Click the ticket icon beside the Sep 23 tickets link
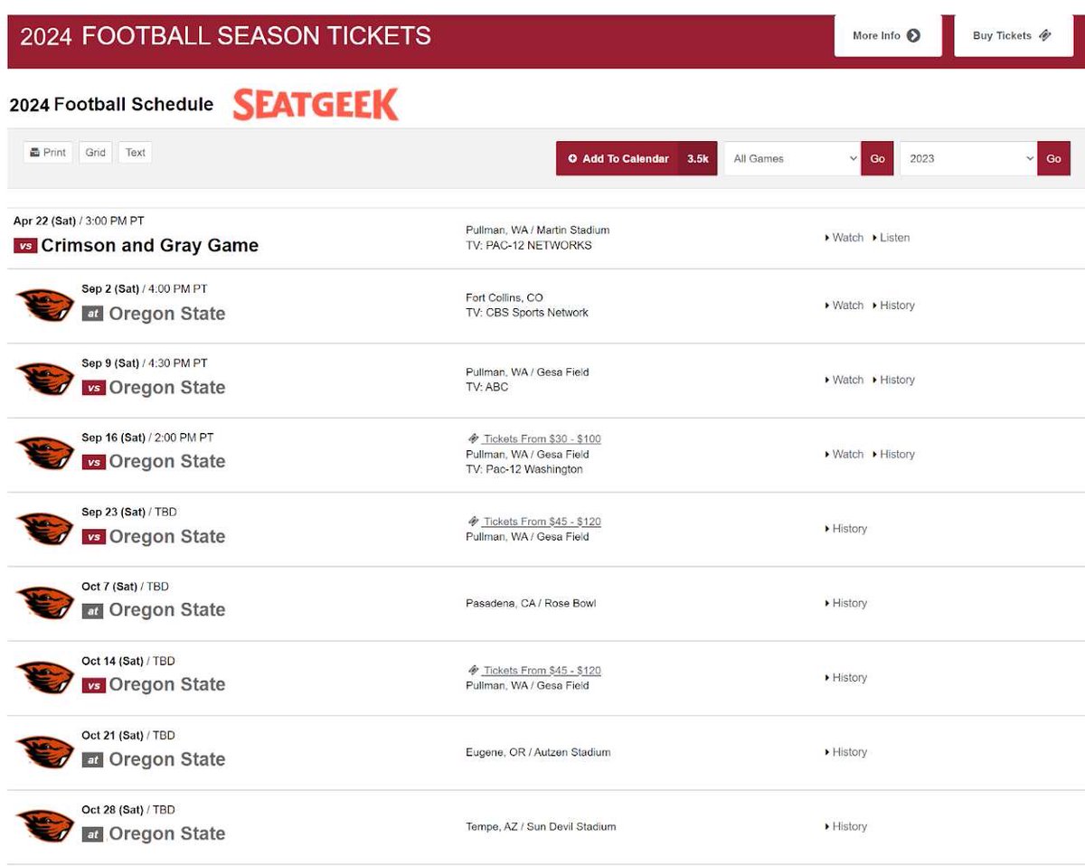Image resolution: width=1085 pixels, height=866 pixels. 474,521
